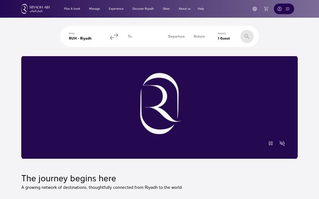Open the Experience menu
Image resolution: width=319 pixels, height=199 pixels.
point(116,9)
